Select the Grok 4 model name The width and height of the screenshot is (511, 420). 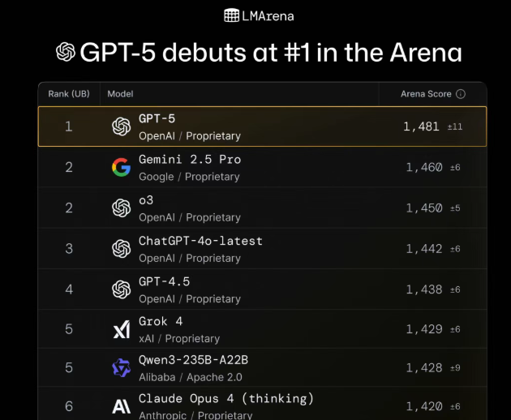tap(161, 321)
